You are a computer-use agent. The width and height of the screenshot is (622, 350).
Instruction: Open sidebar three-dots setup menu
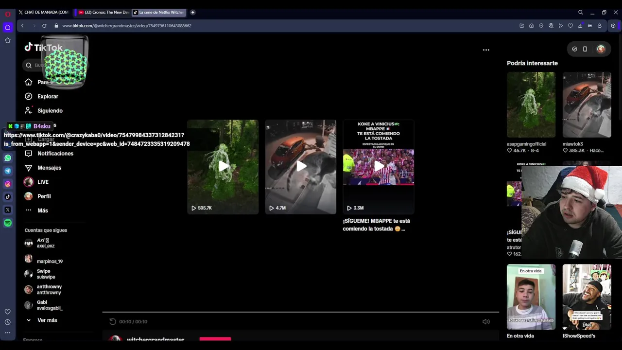click(x=8, y=332)
